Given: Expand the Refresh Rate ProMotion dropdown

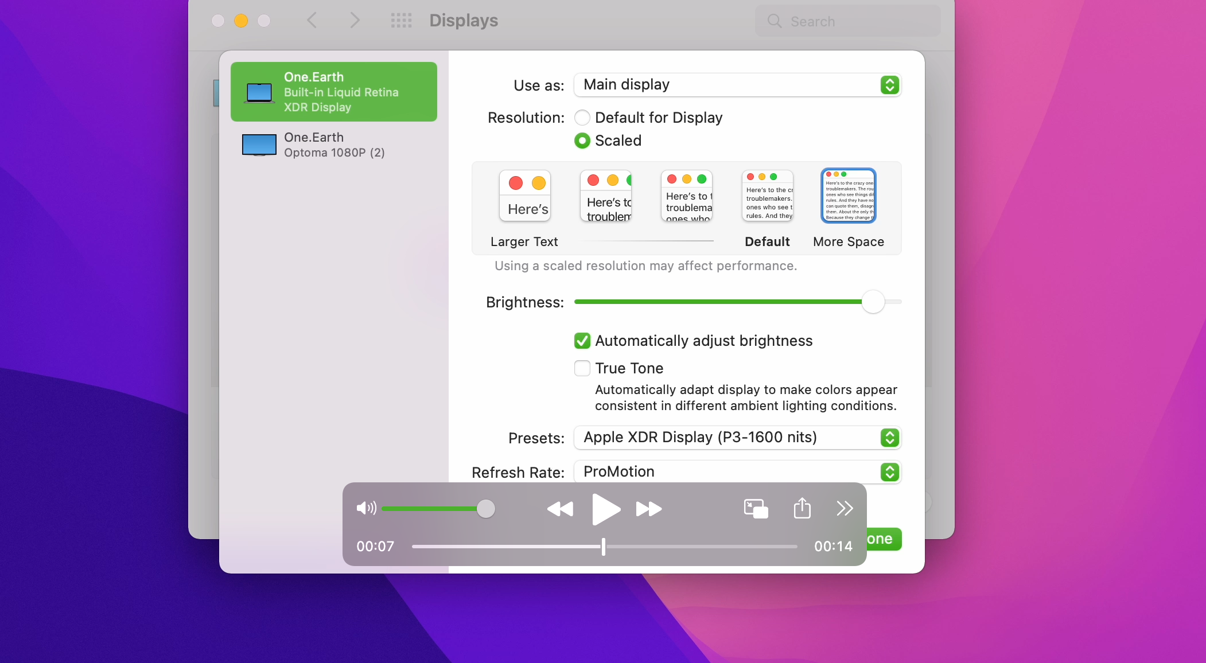Looking at the screenshot, I should [x=737, y=472].
